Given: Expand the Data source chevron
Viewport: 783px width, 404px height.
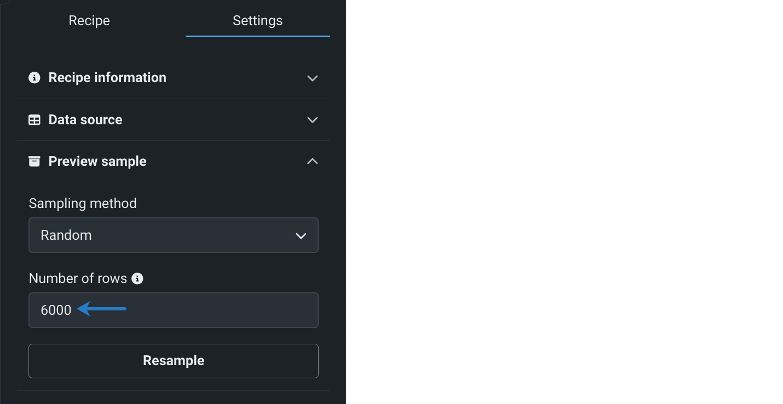Looking at the screenshot, I should coord(312,120).
